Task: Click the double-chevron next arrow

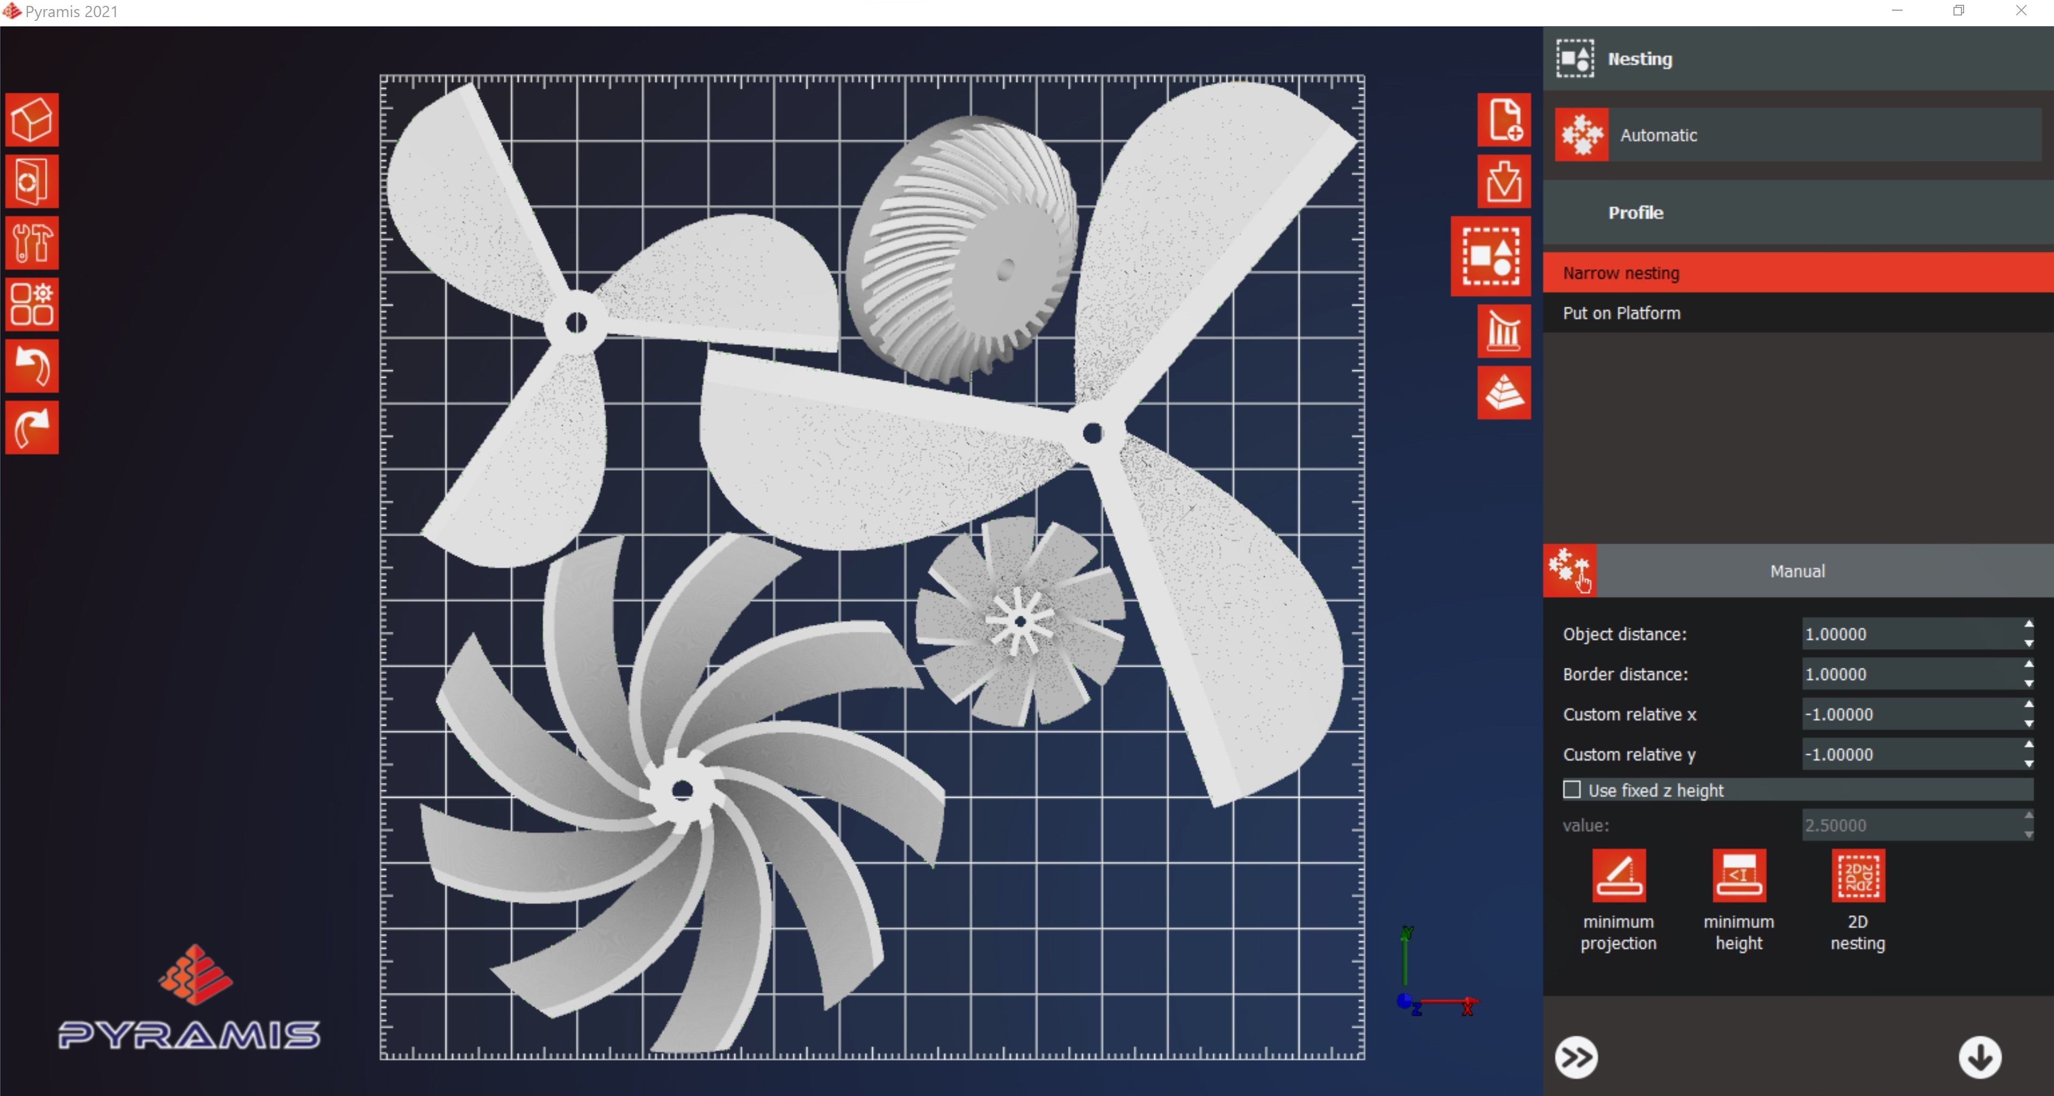Action: (1576, 1057)
